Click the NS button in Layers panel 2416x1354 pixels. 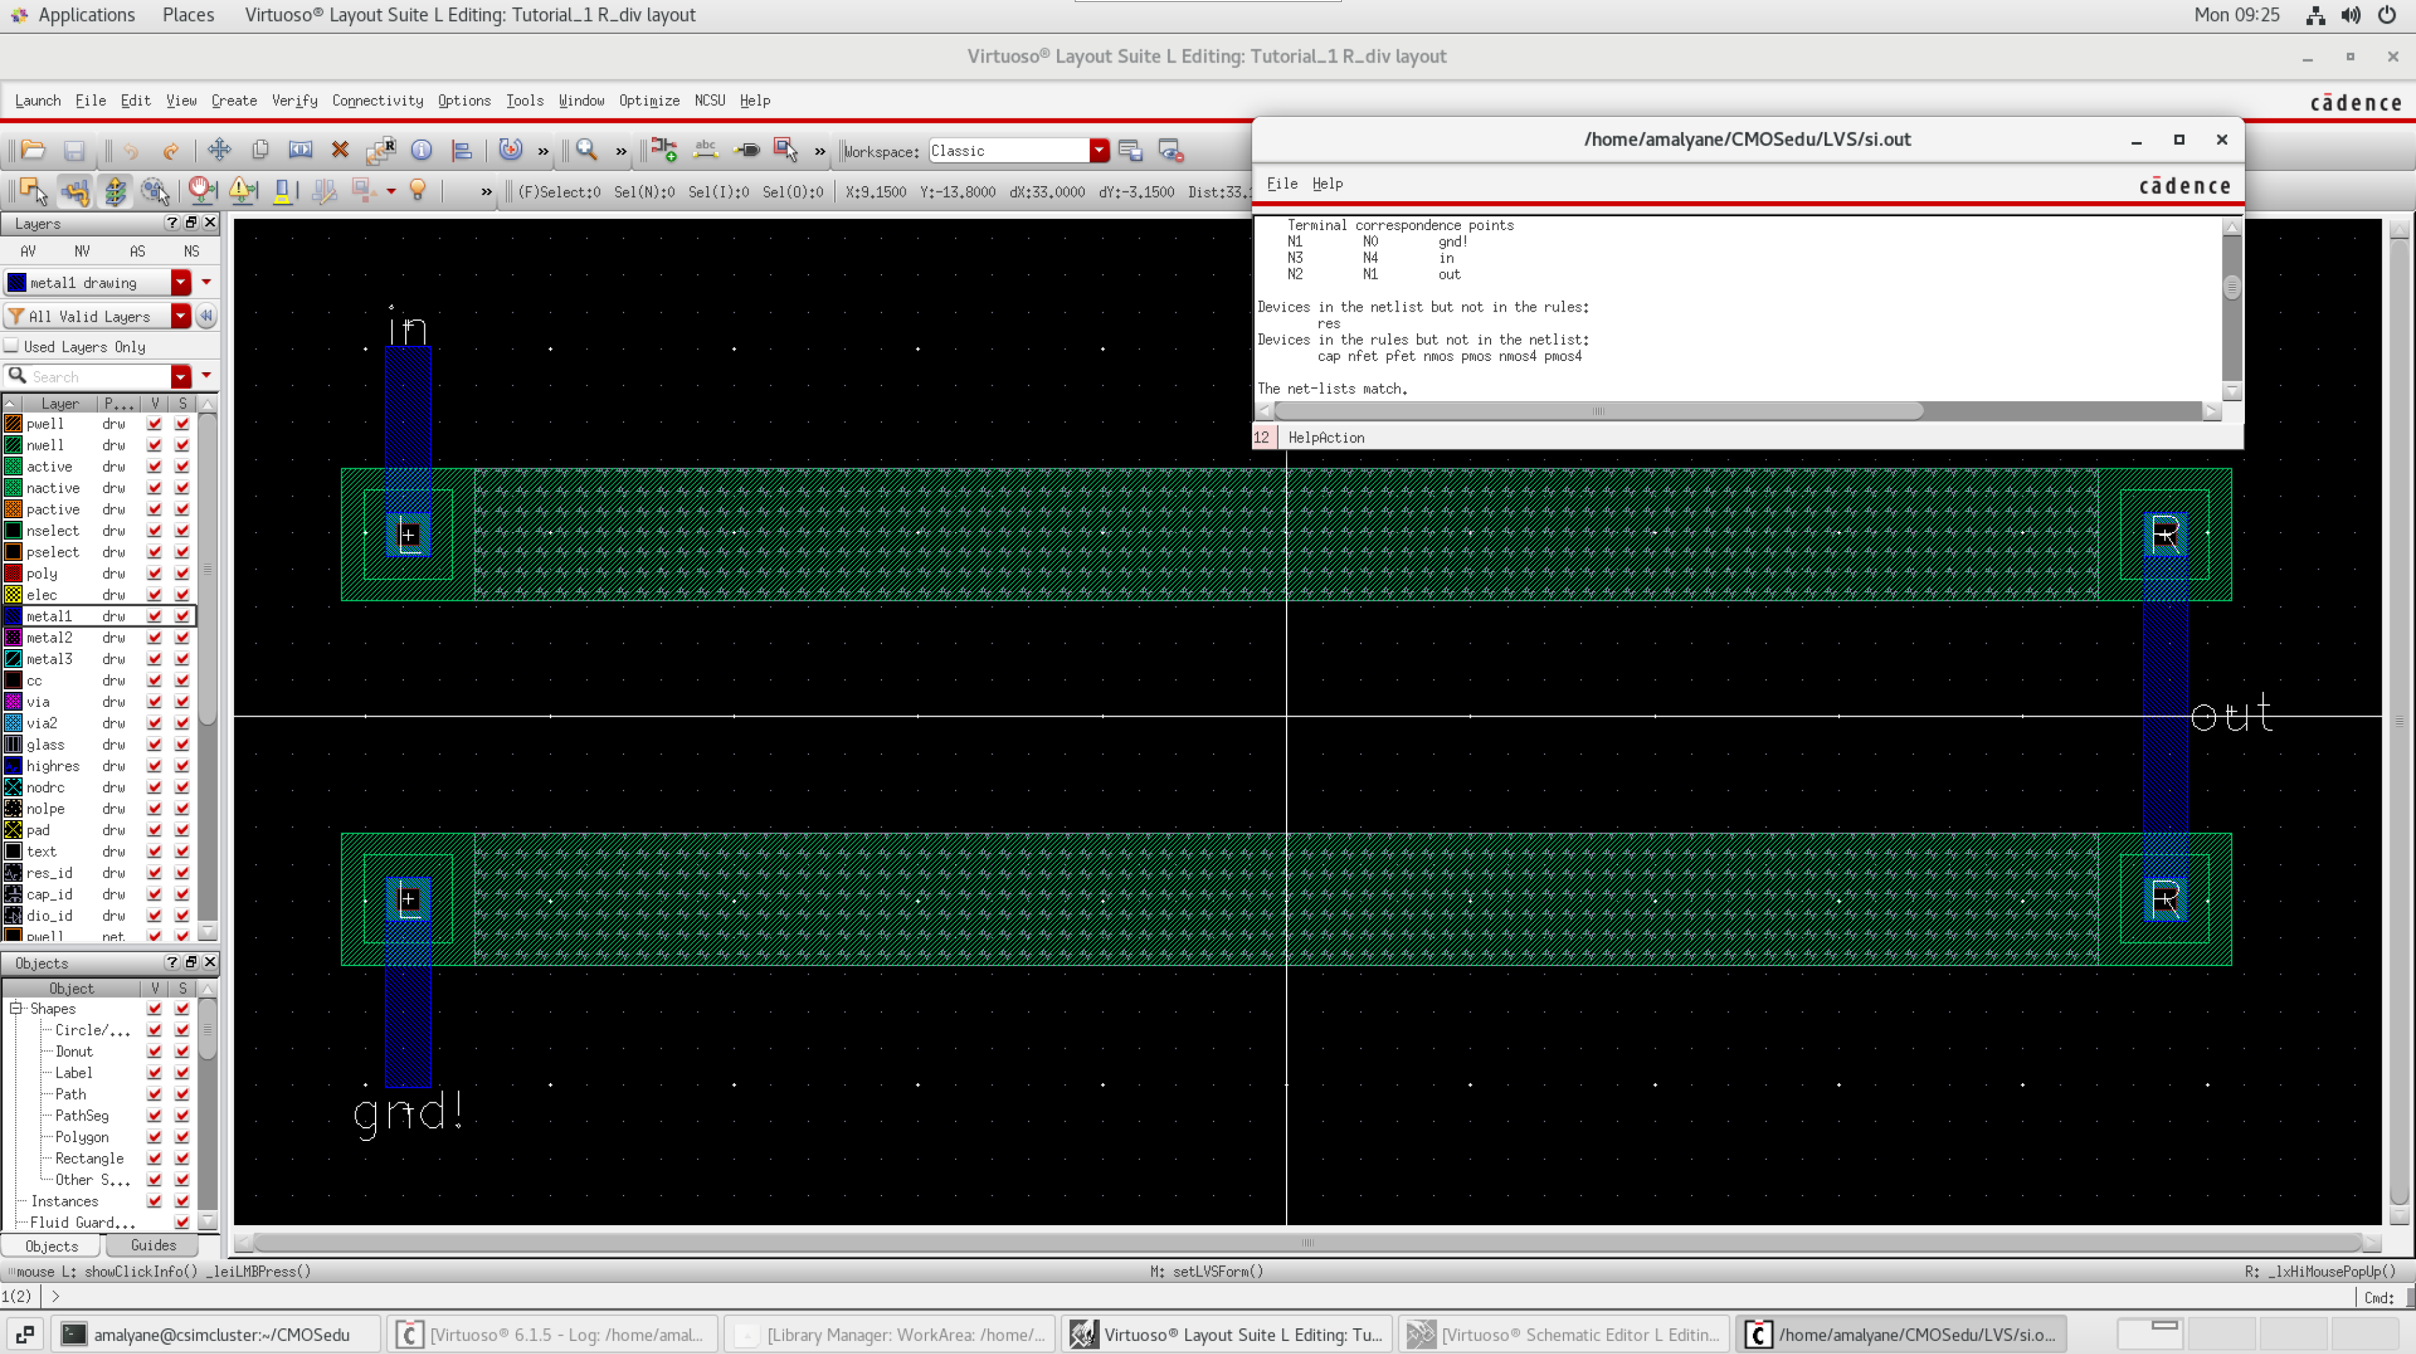[191, 251]
